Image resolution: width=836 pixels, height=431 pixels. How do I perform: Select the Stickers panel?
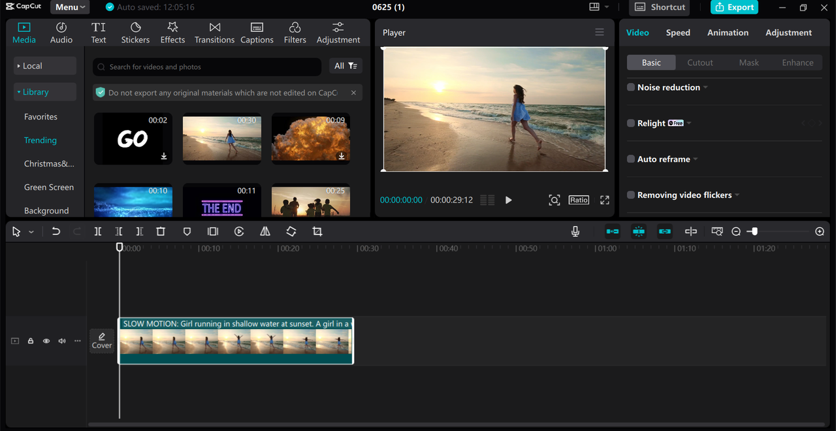(x=135, y=32)
